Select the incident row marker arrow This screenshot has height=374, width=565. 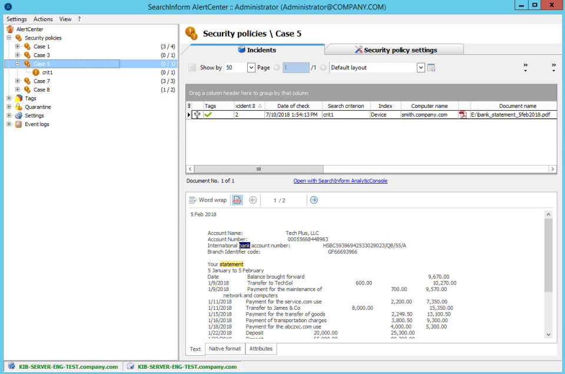[190, 115]
